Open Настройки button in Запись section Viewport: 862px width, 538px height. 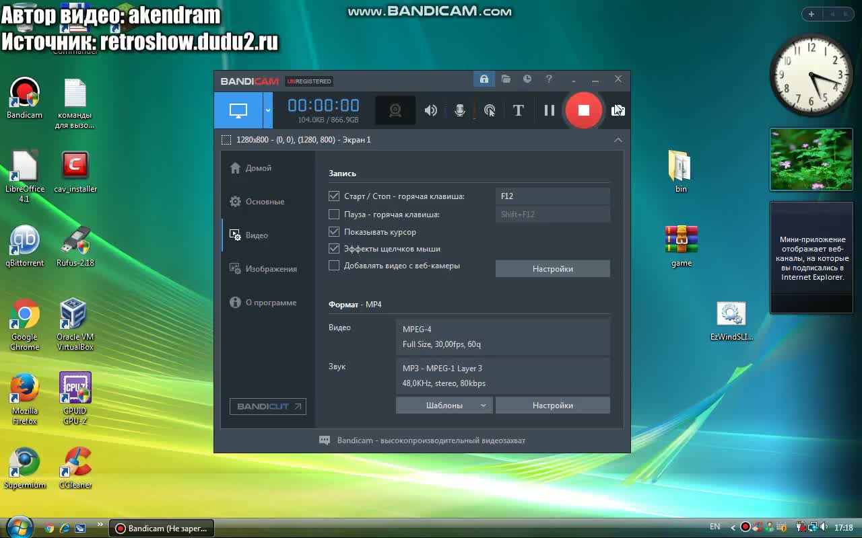(553, 269)
